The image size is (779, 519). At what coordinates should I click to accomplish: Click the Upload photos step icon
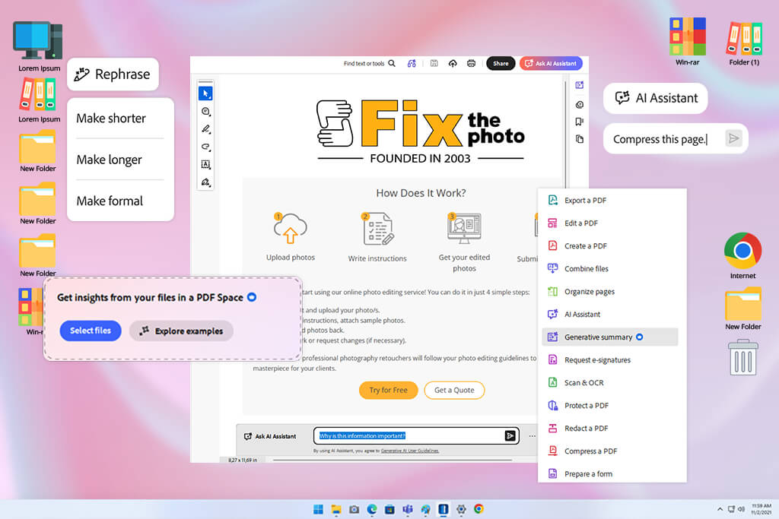point(290,228)
